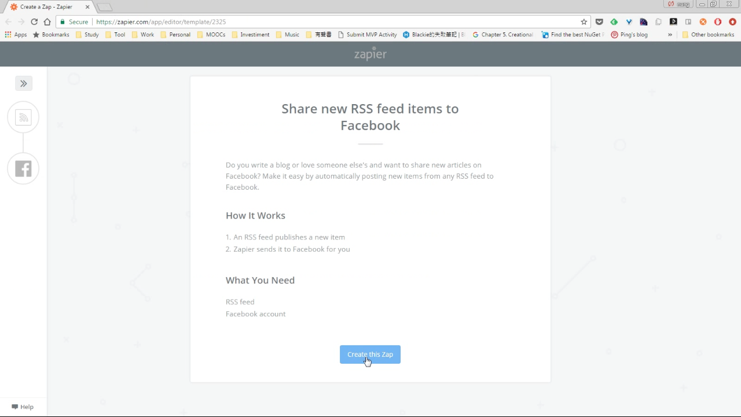
Task: Open the Bookmarks star folder
Action: (x=51, y=35)
